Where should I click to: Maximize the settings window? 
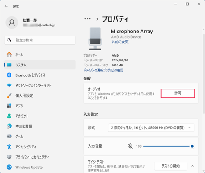coord(187,4)
